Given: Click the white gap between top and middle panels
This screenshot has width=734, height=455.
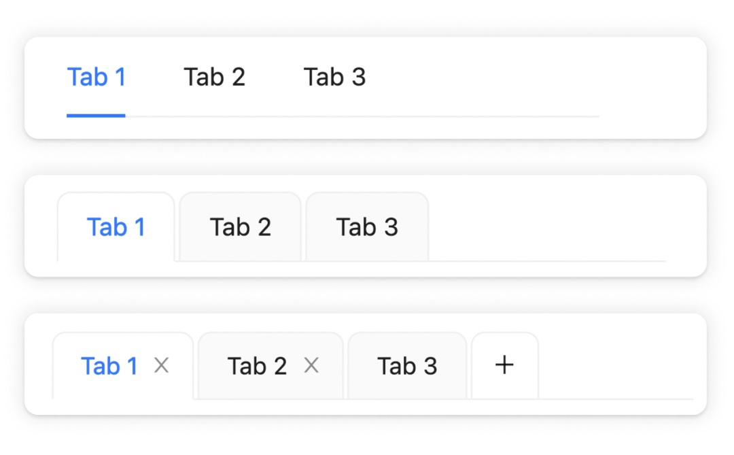Looking at the screenshot, I should pos(366,157).
